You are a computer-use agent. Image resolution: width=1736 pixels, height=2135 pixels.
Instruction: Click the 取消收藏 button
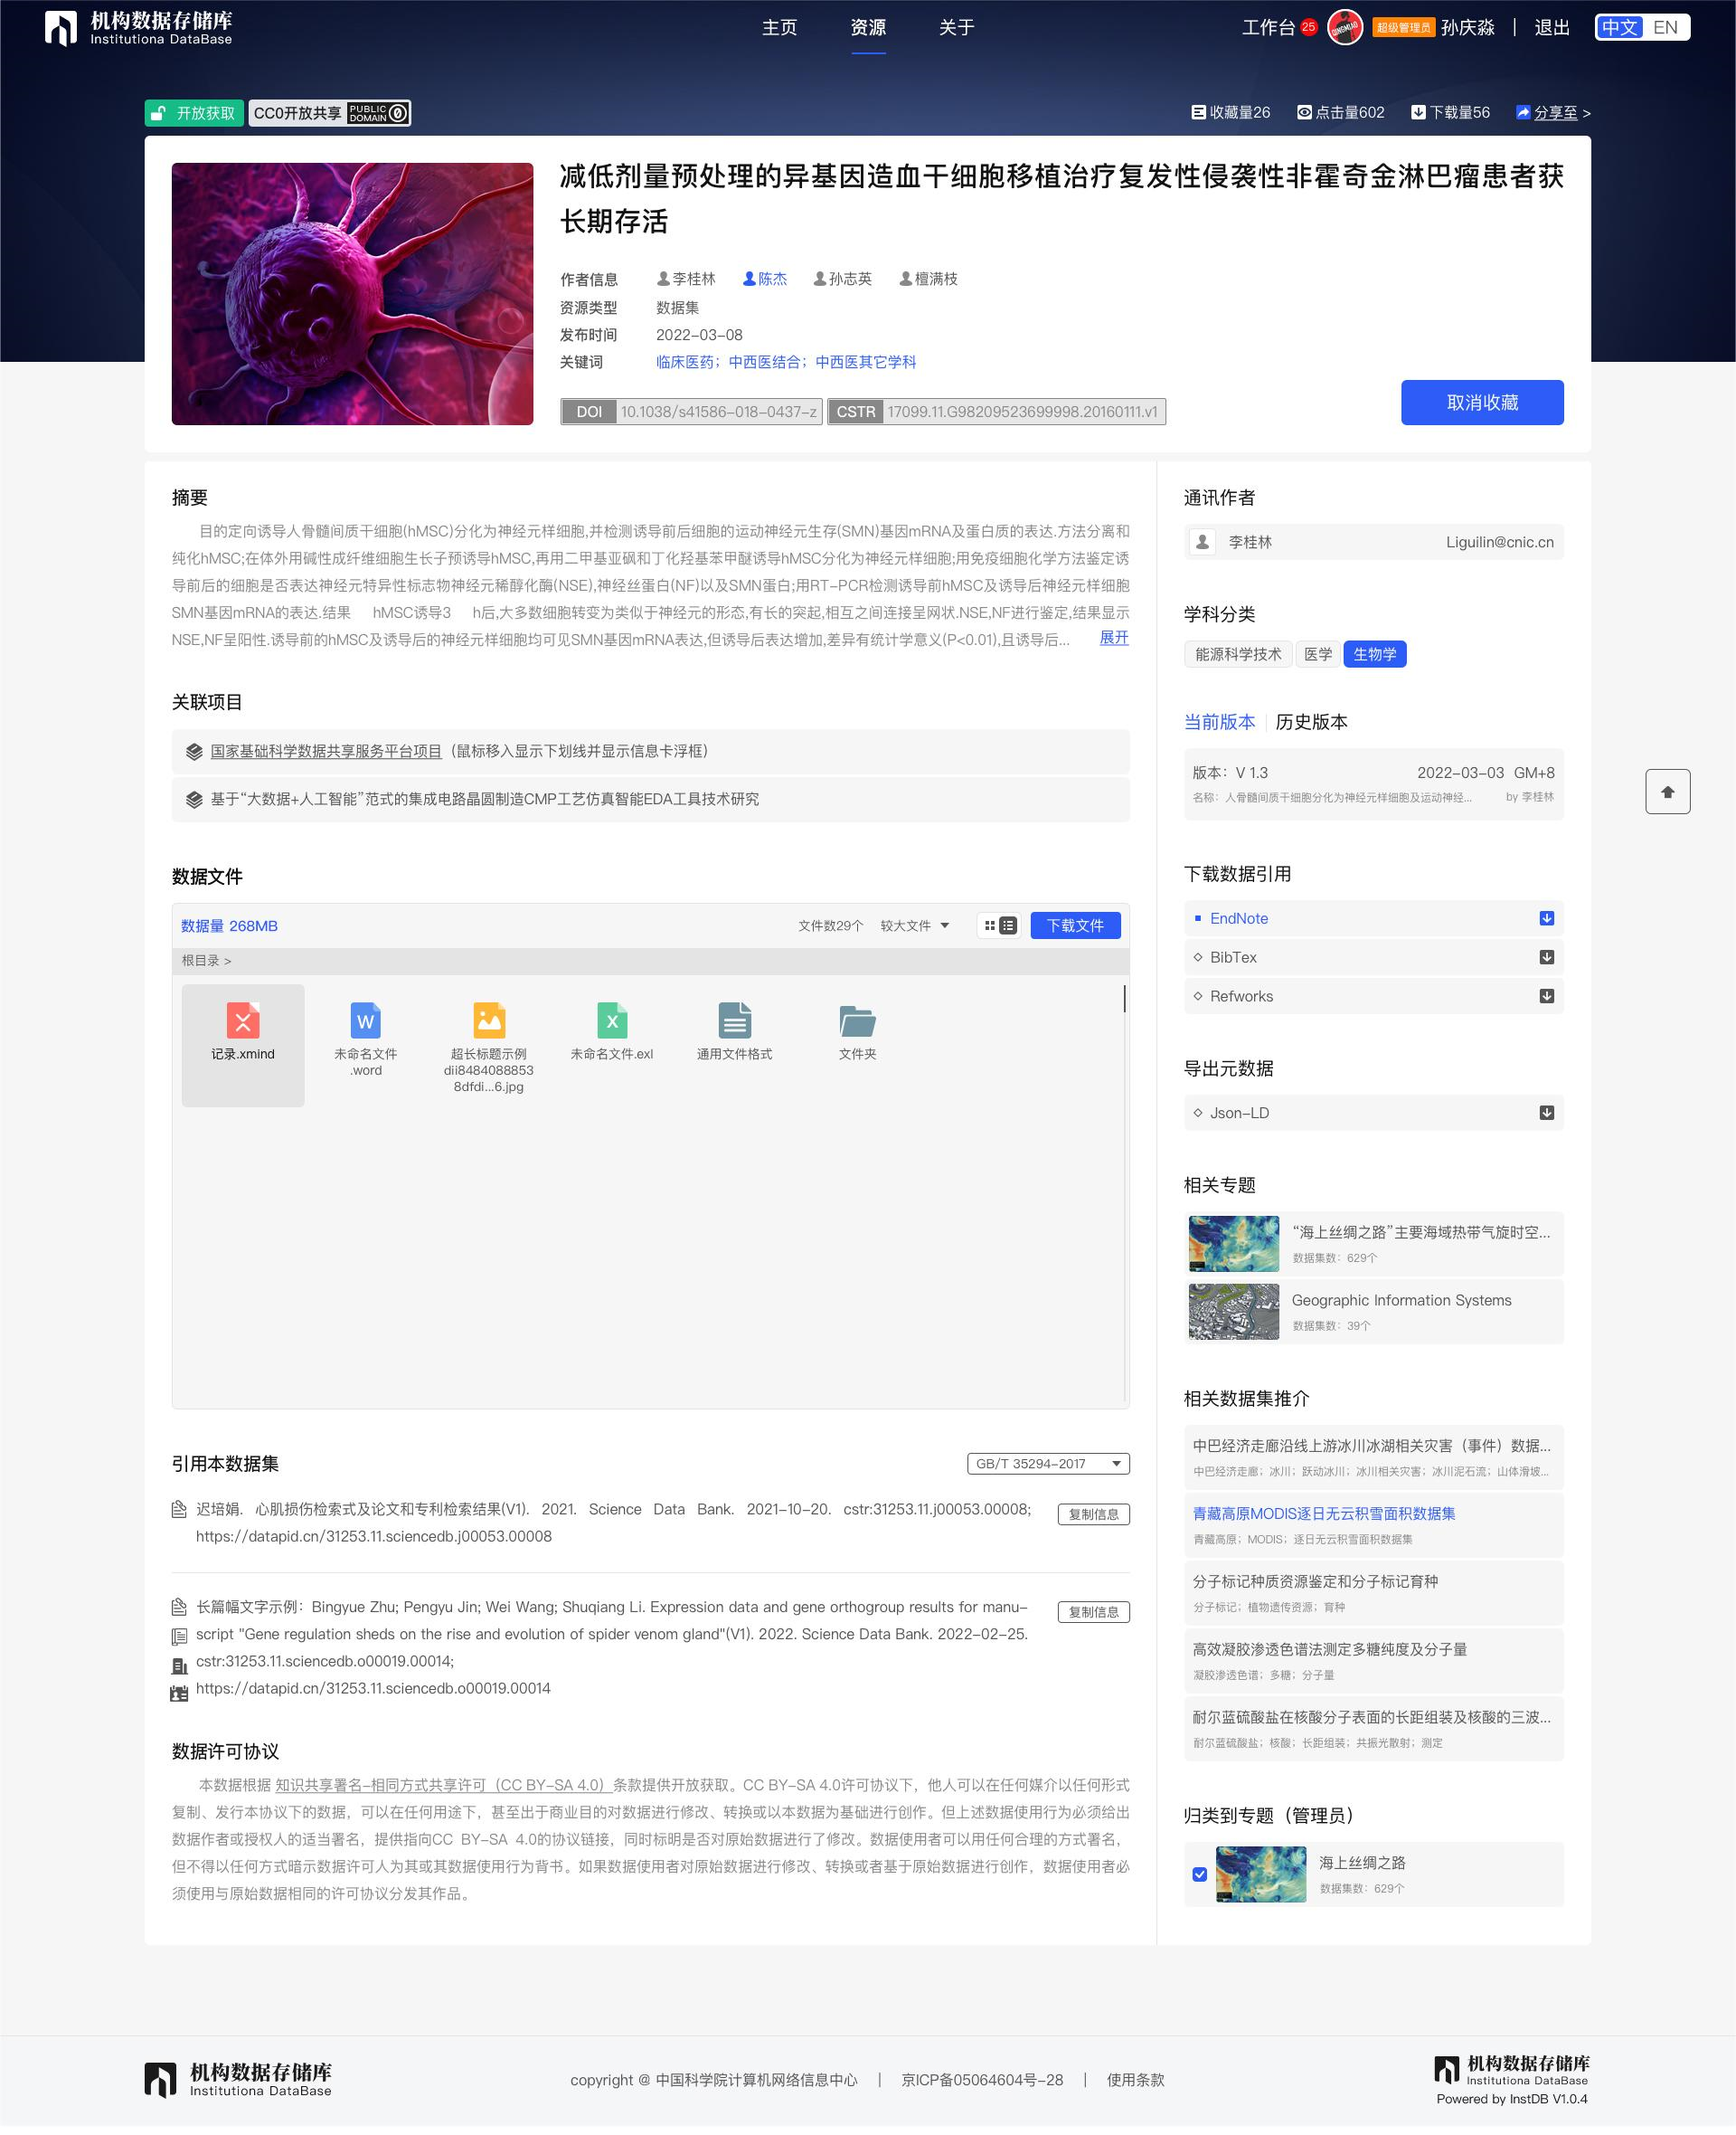point(1481,403)
